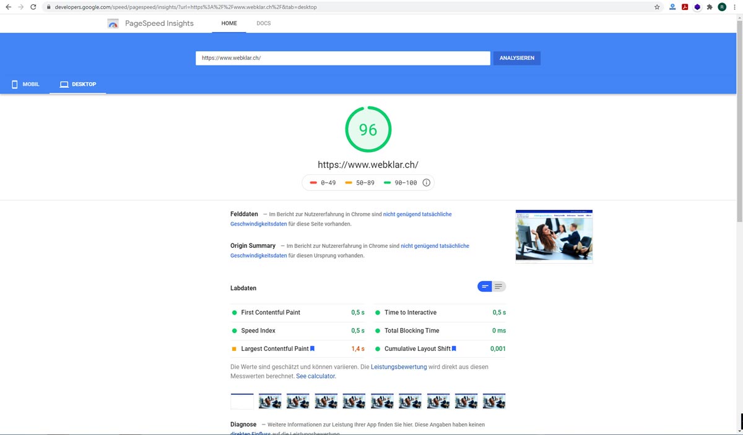The image size is (743, 435).
Task: Click the 90-100 green legend entry
Action: pos(401,183)
